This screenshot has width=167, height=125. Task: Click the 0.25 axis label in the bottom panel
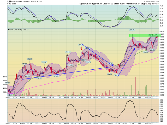click(x=162, y=121)
